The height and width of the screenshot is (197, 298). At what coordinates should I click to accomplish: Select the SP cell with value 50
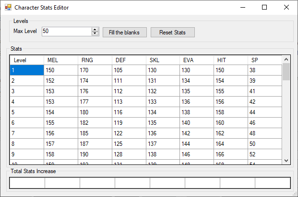coord(265,144)
